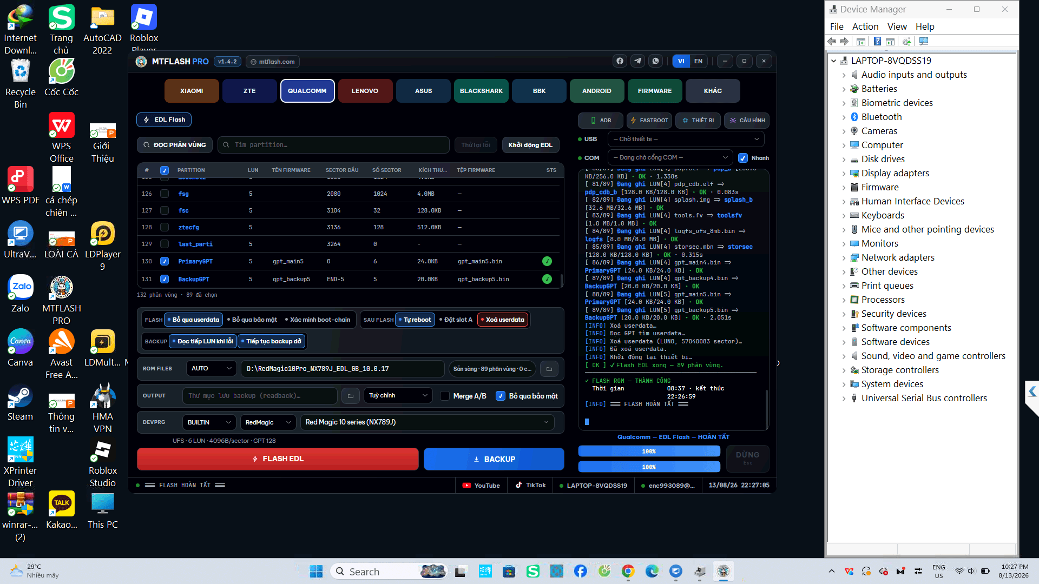This screenshot has width=1039, height=584.
Task: Click the red FLASH EDL button
Action: (x=278, y=459)
